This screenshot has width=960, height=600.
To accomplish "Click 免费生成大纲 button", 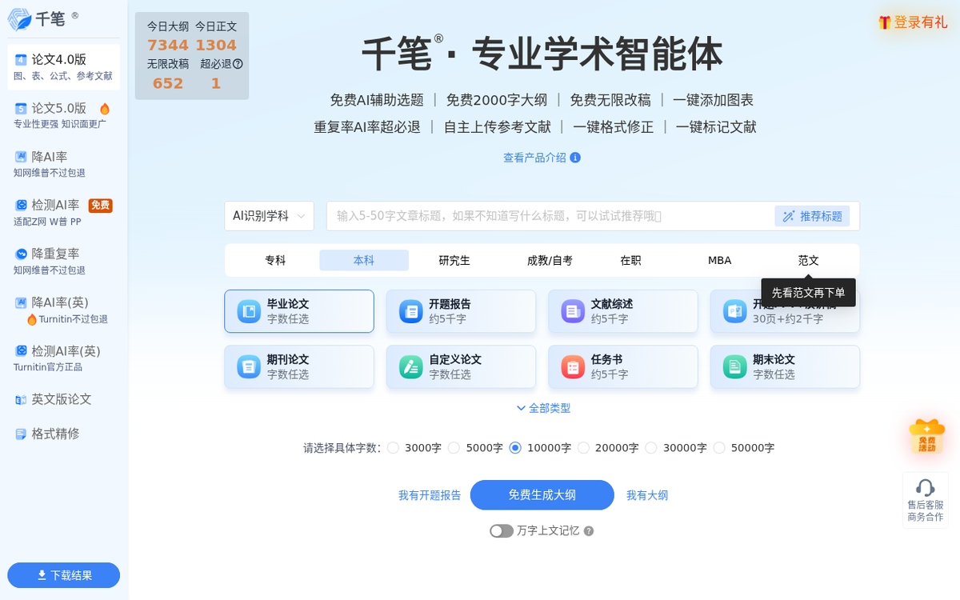I will click(542, 495).
